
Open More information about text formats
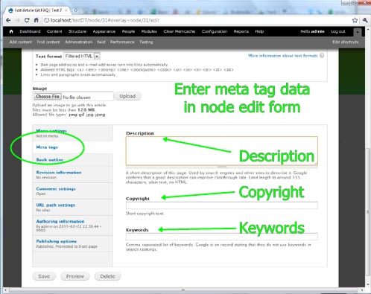(x=283, y=56)
